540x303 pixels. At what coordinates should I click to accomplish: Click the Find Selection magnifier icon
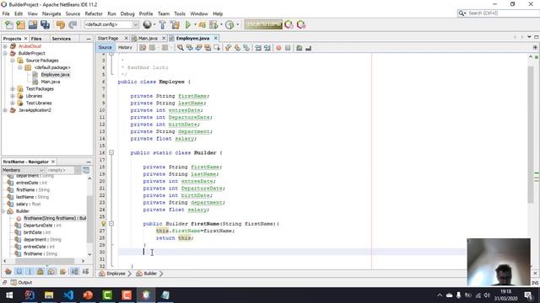coord(180,48)
